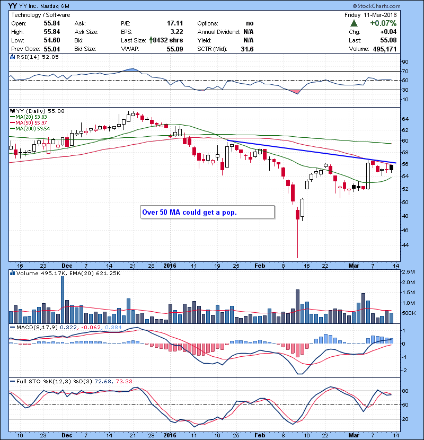Click the 'Mar' label on the price chart axis
The height and width of the screenshot is (440, 424).
[x=354, y=266]
